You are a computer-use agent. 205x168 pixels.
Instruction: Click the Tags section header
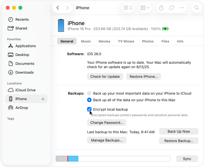[x=11, y=119]
